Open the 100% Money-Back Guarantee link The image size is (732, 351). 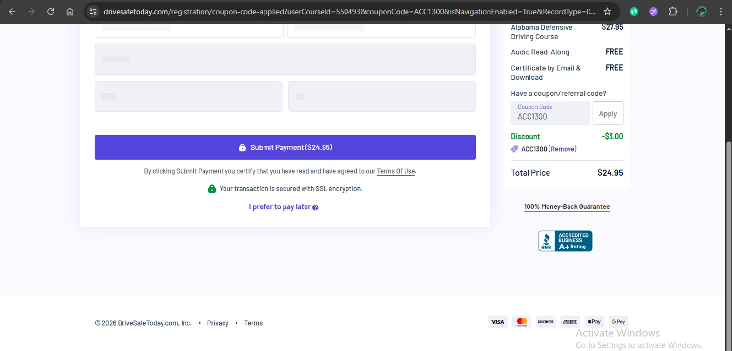coord(567,206)
